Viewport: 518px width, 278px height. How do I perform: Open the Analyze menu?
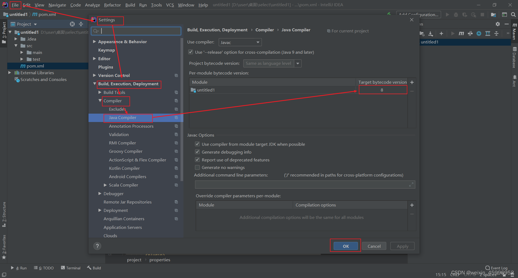pos(92,5)
